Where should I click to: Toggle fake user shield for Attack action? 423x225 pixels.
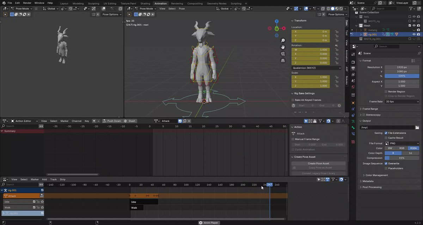pos(180,121)
